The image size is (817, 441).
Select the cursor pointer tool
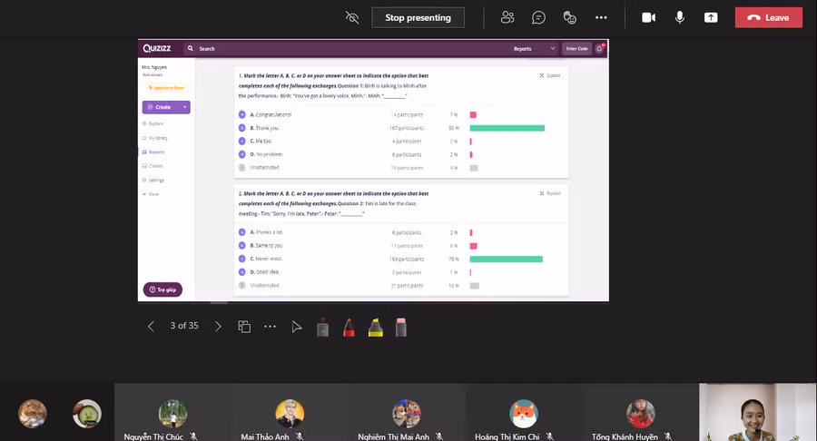point(296,327)
